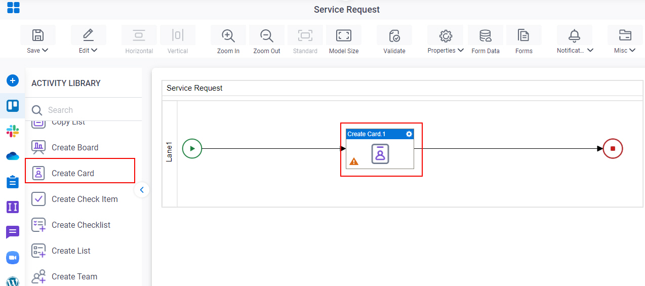The height and width of the screenshot is (286, 645).
Task: Focus the activity library Search field
Action: coord(84,110)
